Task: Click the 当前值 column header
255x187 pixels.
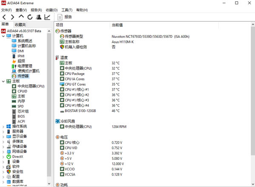Action: [x=117, y=25]
